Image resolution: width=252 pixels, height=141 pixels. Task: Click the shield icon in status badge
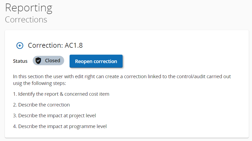tap(38, 61)
